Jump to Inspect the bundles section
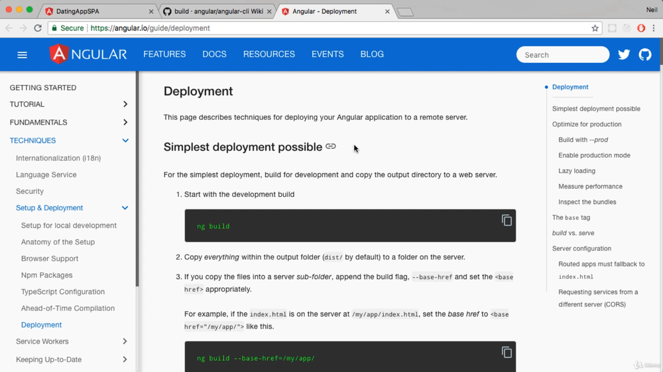The image size is (663, 372). pyautogui.click(x=587, y=202)
